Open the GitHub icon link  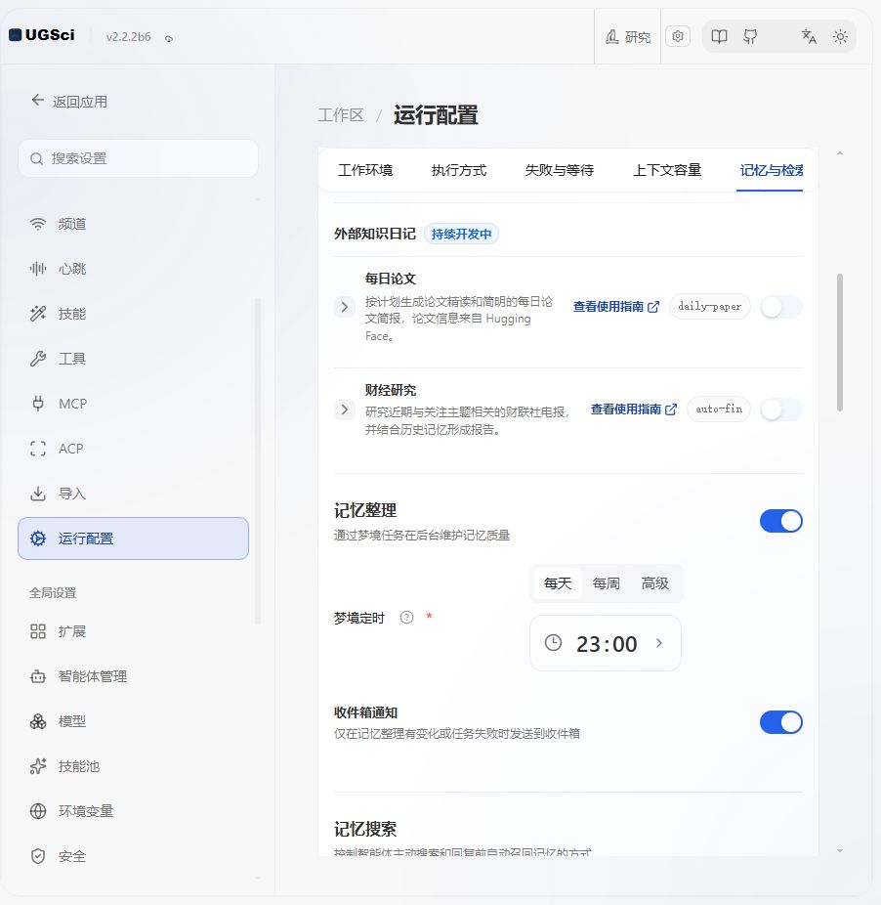pyautogui.click(x=750, y=37)
